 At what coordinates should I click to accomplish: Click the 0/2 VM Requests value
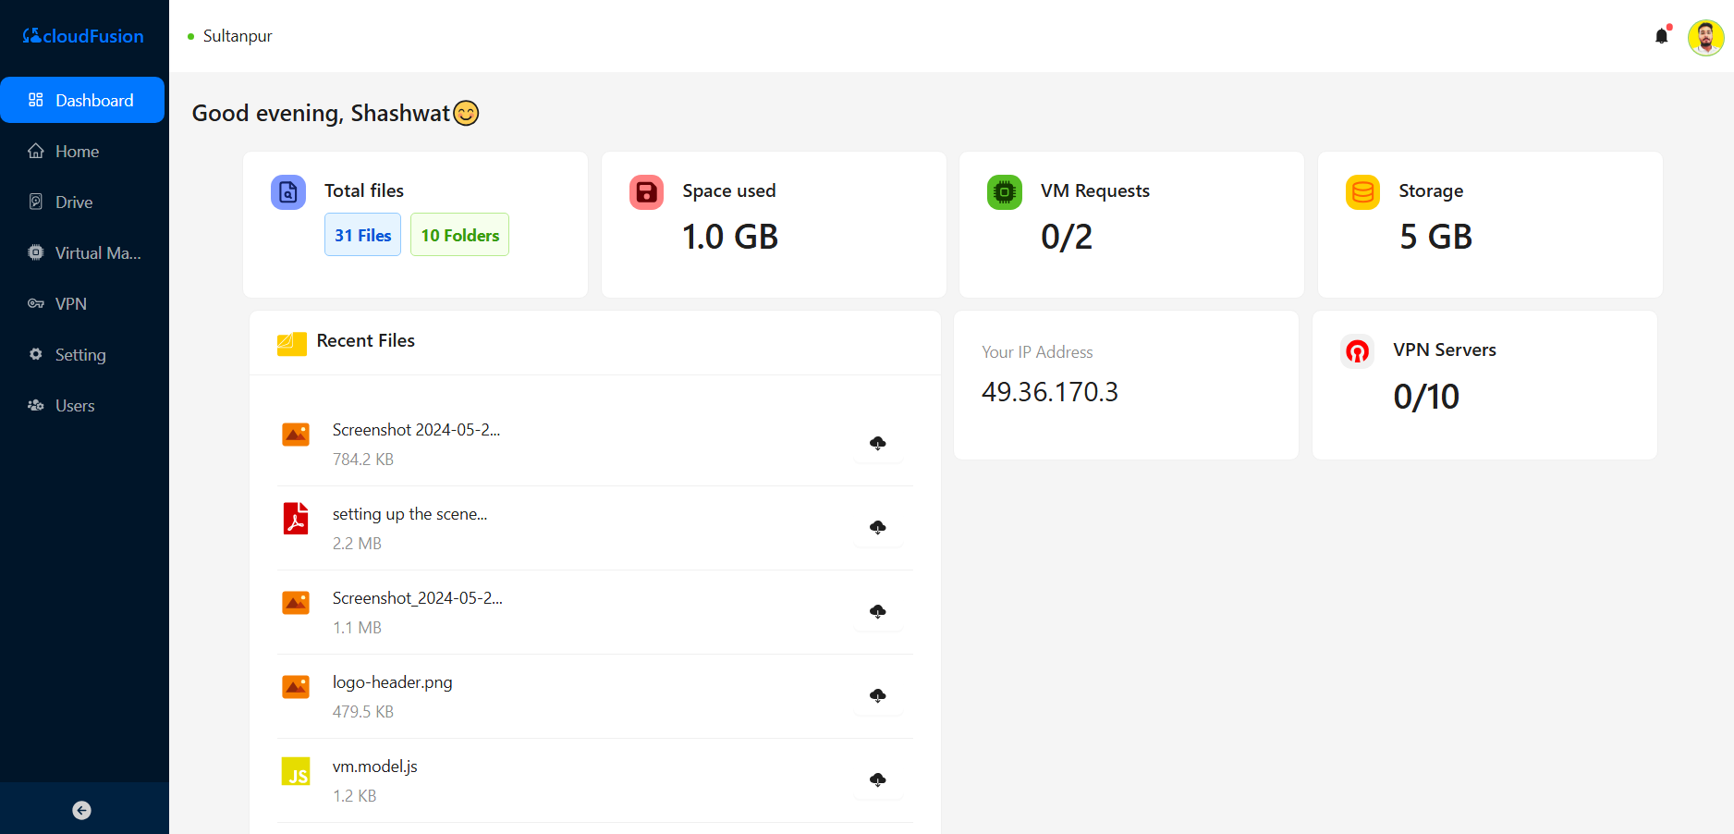(1067, 237)
